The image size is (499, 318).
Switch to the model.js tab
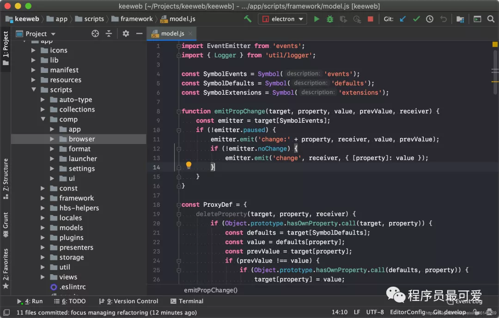point(172,33)
